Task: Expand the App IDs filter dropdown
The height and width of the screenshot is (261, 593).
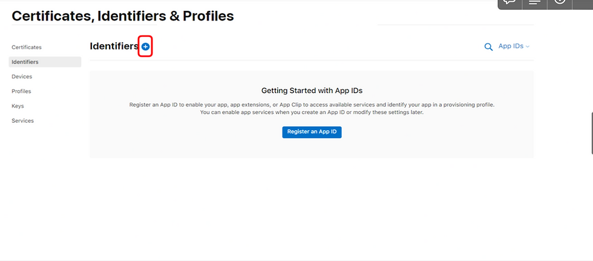Action: click(x=513, y=47)
